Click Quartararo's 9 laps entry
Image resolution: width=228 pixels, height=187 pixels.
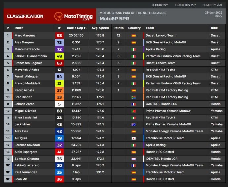point(76,165)
